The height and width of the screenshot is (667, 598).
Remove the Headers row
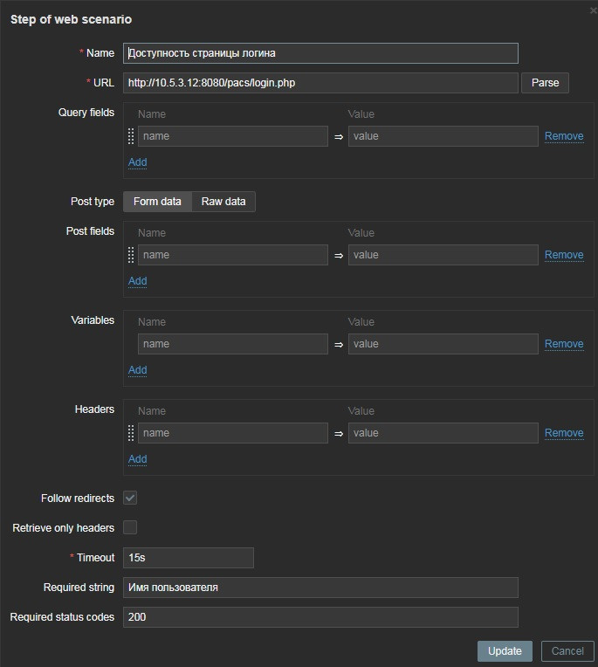[x=564, y=433]
